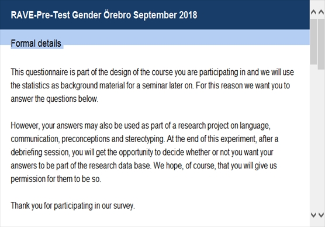Click the inner scrollbar's down arrow

313,215
